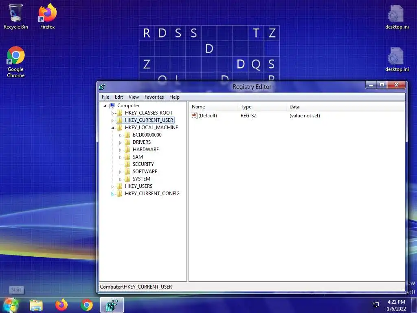Click the HKEY_CLASSES_ROOT folder icon

click(120, 113)
